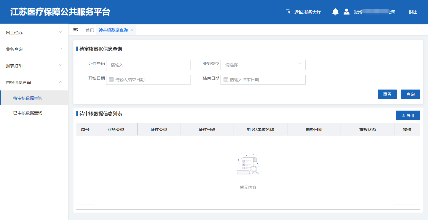Click the calendar icon in 结束日期 field

tap(226, 79)
